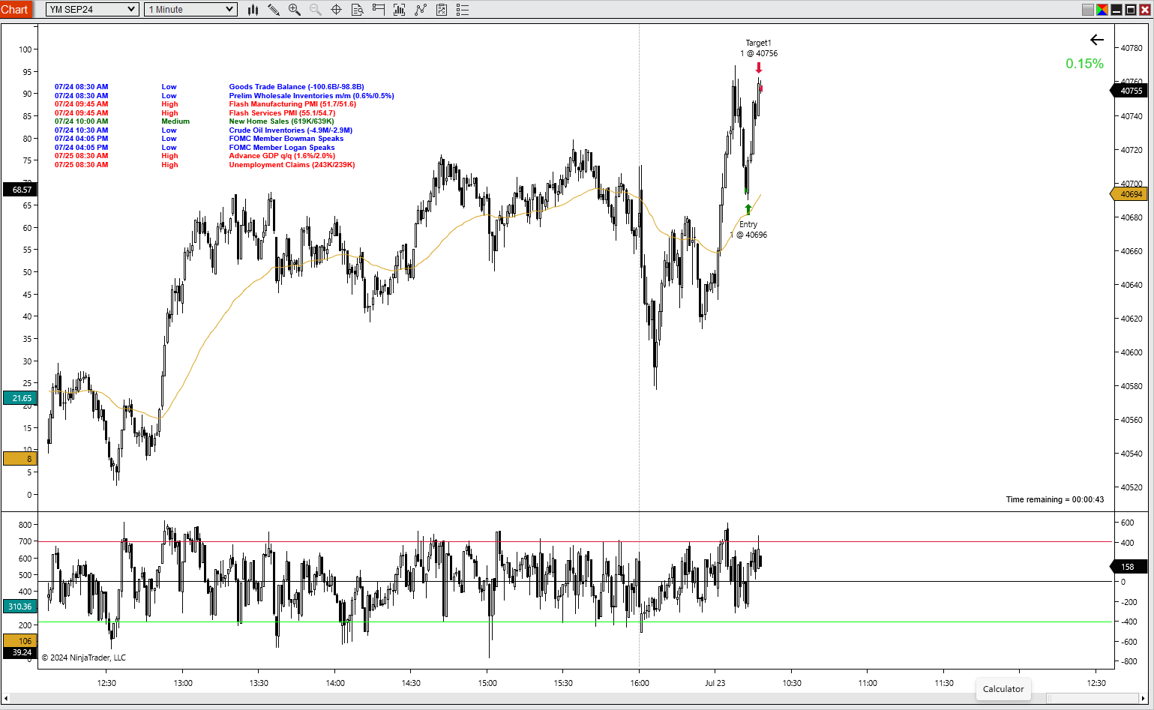Viewport: 1154px width, 710px height.
Task: Click the Medium impact label
Action: point(175,121)
